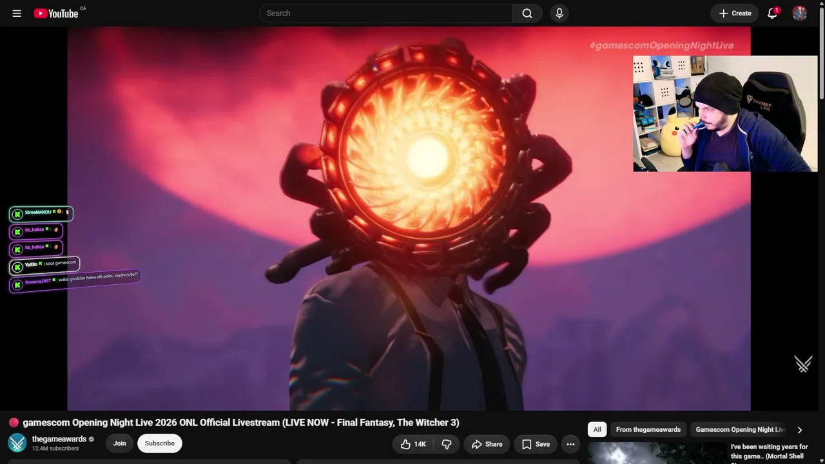This screenshot has width=825, height=464.
Task: Open the more actions ellipsis menu
Action: [x=570, y=444]
